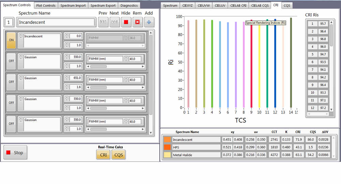This screenshot has width=341, height=184.
Task: Click the Spectrum Name input field
Action: 56,22
